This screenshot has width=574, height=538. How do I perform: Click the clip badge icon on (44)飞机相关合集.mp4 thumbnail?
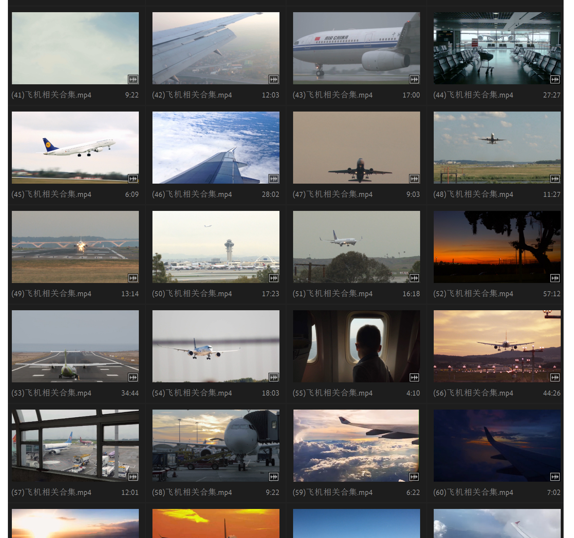click(555, 79)
